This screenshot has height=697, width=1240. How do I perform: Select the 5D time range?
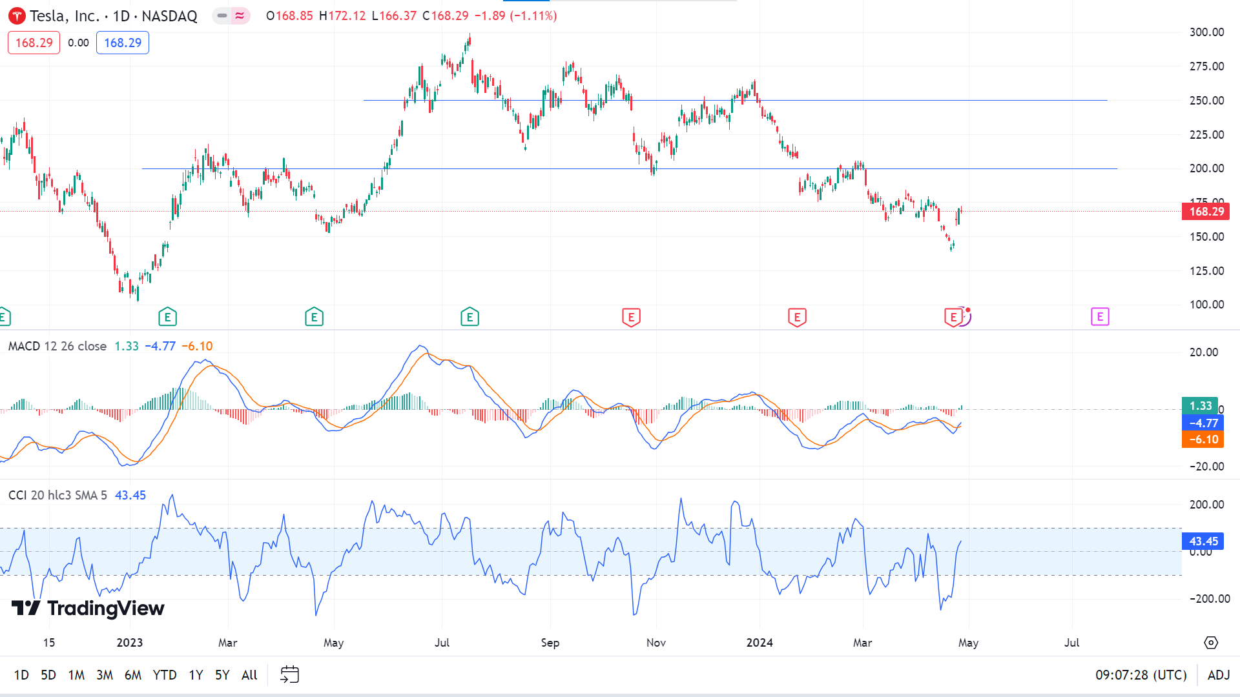[x=48, y=675]
